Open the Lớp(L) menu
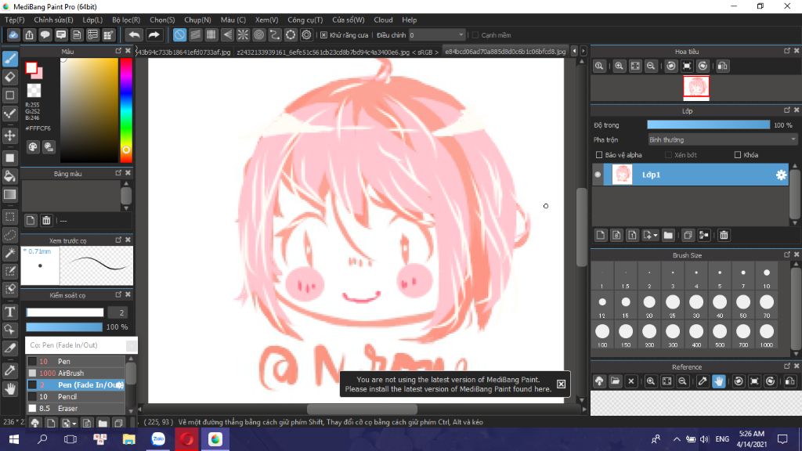Viewport: 802px width, 451px height. tap(92, 20)
